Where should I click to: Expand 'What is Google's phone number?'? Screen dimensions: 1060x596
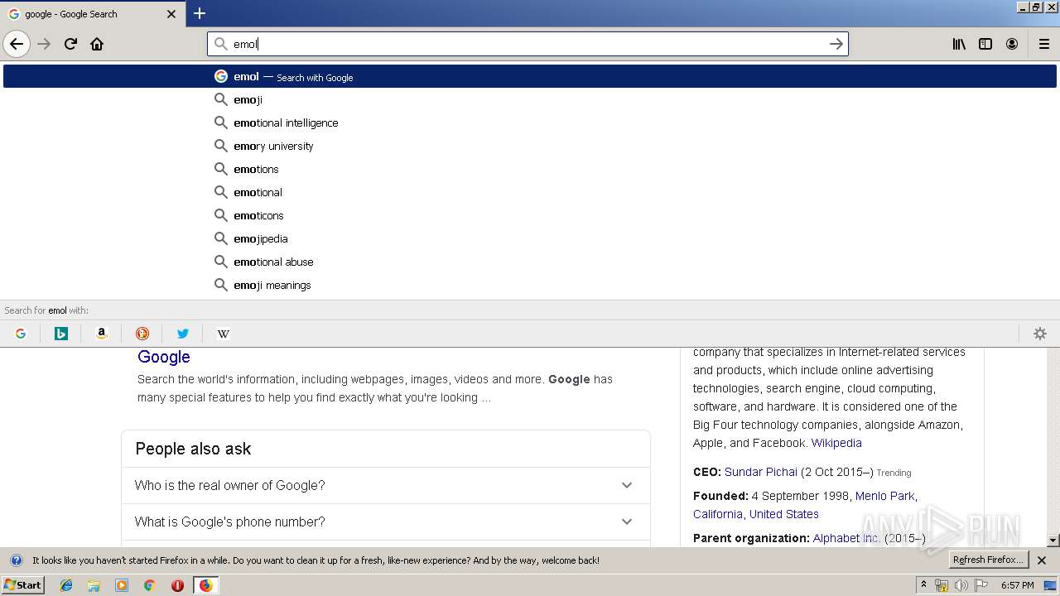385,521
